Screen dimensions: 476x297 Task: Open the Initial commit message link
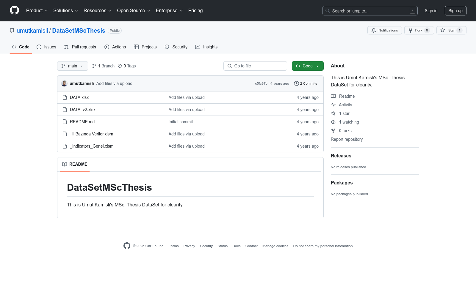coord(181,122)
